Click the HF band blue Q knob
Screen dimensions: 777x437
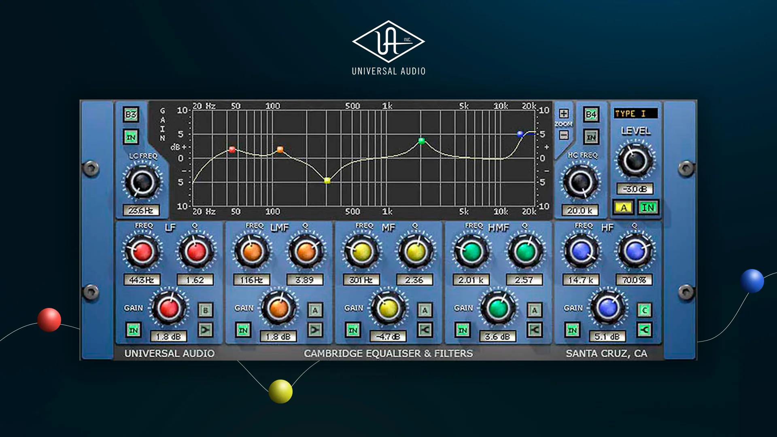[x=635, y=252]
